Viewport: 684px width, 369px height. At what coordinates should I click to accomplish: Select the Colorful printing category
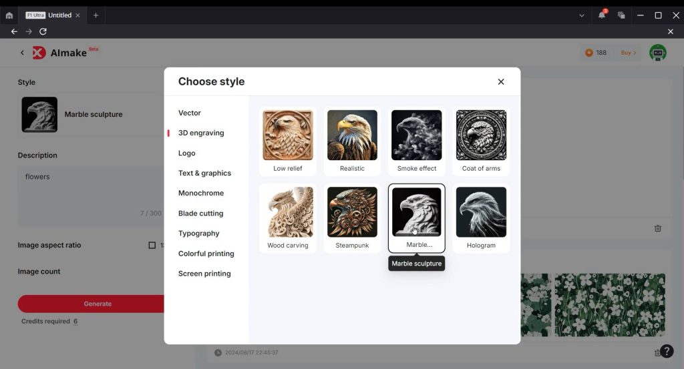click(206, 254)
